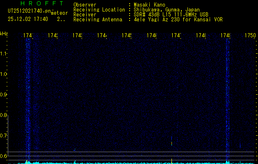Select the 0.7 frequency axis label
258x164 pixels.
4,136
